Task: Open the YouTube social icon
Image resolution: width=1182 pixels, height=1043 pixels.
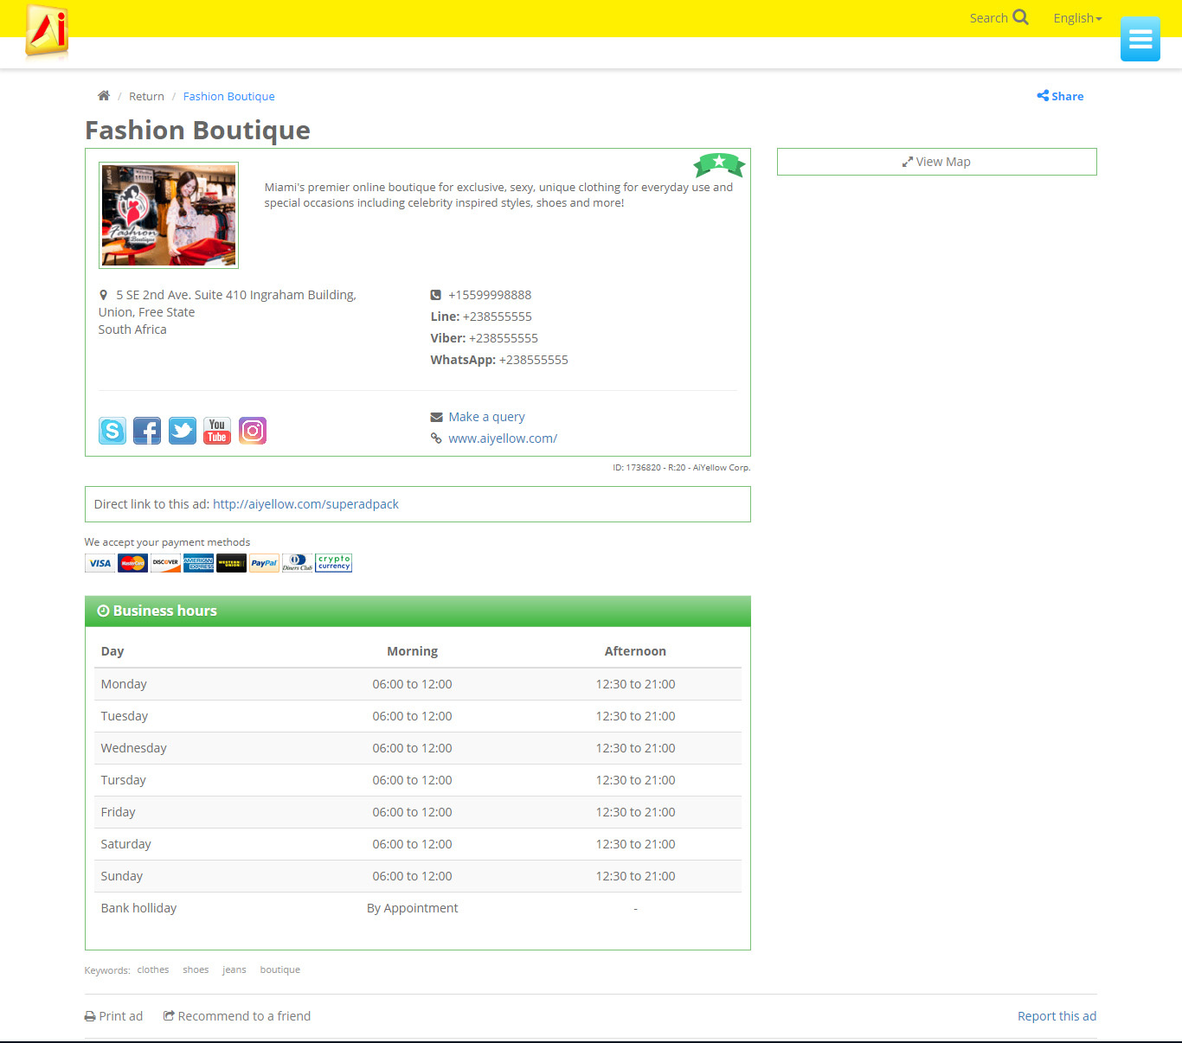Action: coord(217,431)
